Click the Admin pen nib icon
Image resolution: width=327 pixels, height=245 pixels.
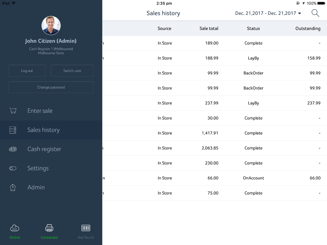[x=13, y=187]
